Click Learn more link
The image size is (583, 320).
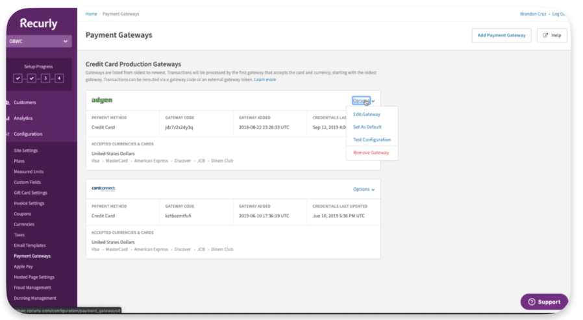[265, 80]
